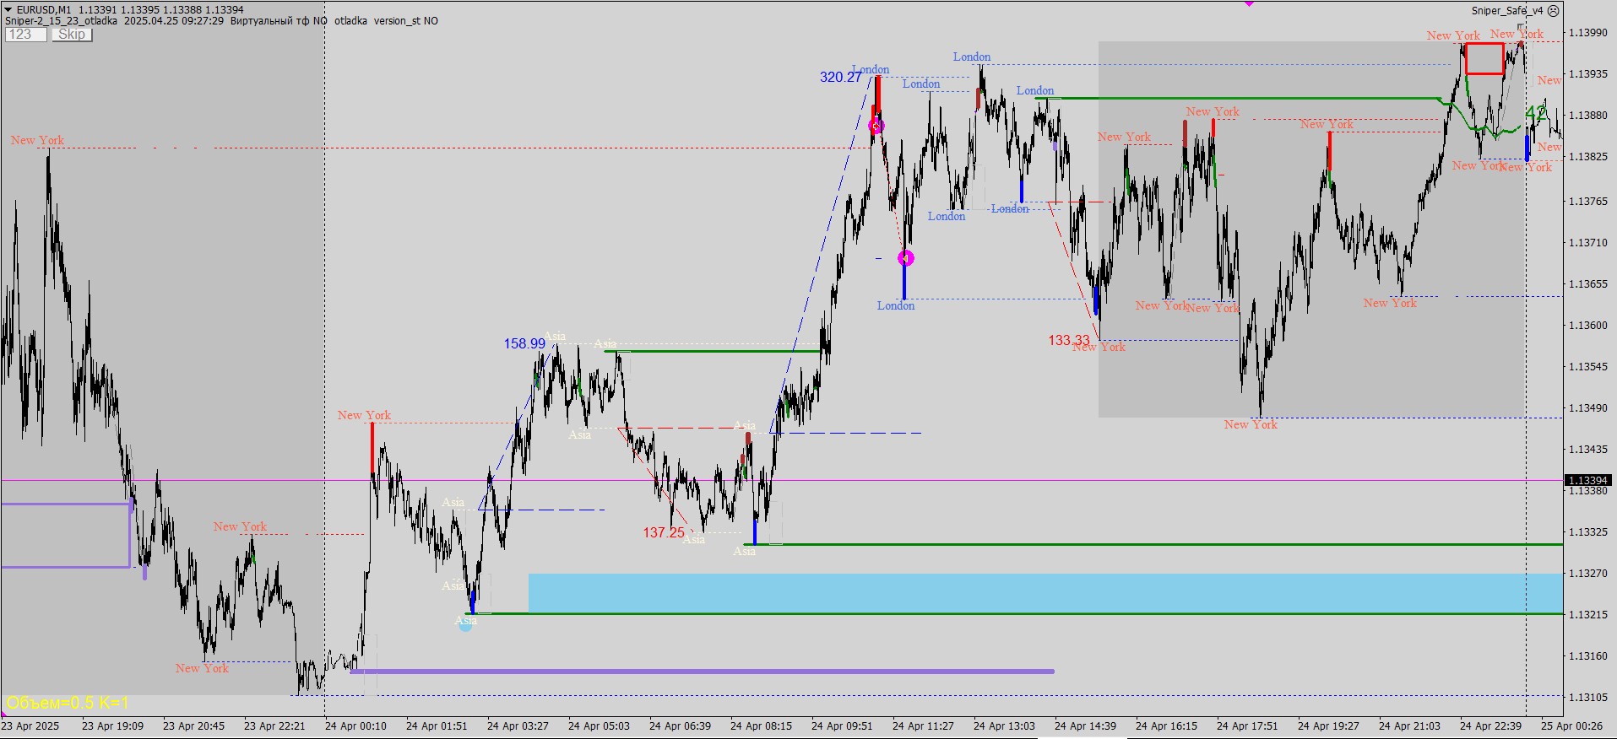Click the magenta chart shift triangle at top
This screenshot has height=739, width=1617.
pos(1249,4)
